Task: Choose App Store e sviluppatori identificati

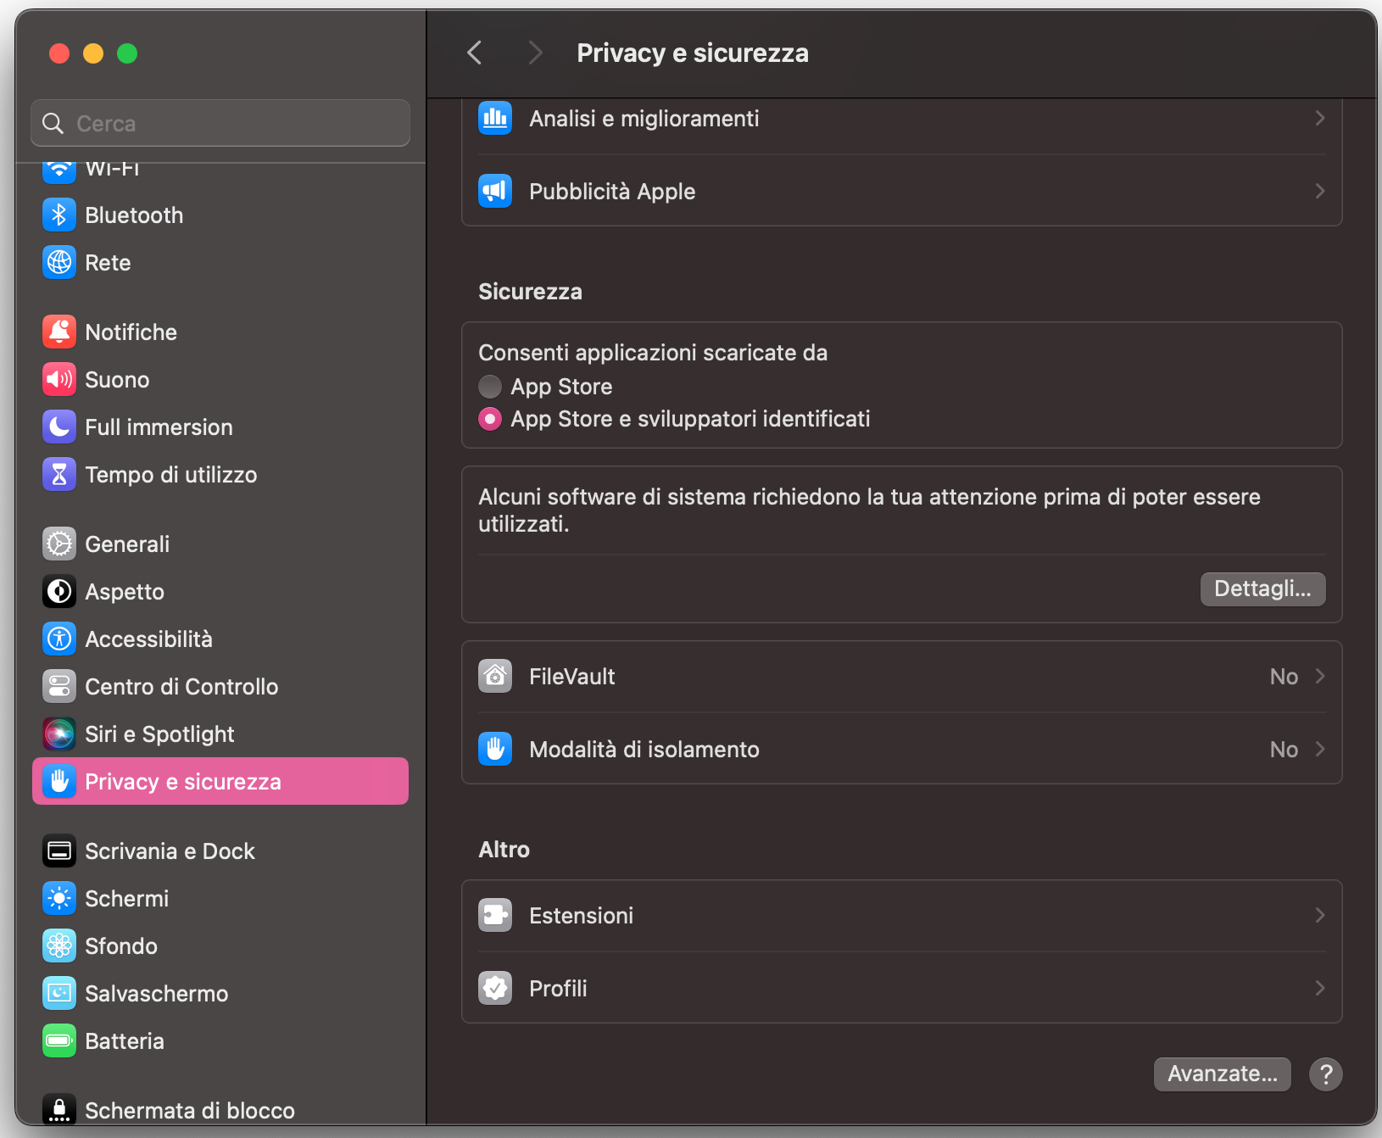Action: pos(489,418)
